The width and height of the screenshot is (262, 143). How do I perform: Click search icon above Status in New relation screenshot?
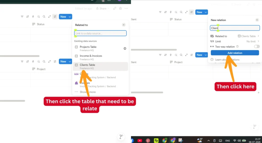point(181,12)
